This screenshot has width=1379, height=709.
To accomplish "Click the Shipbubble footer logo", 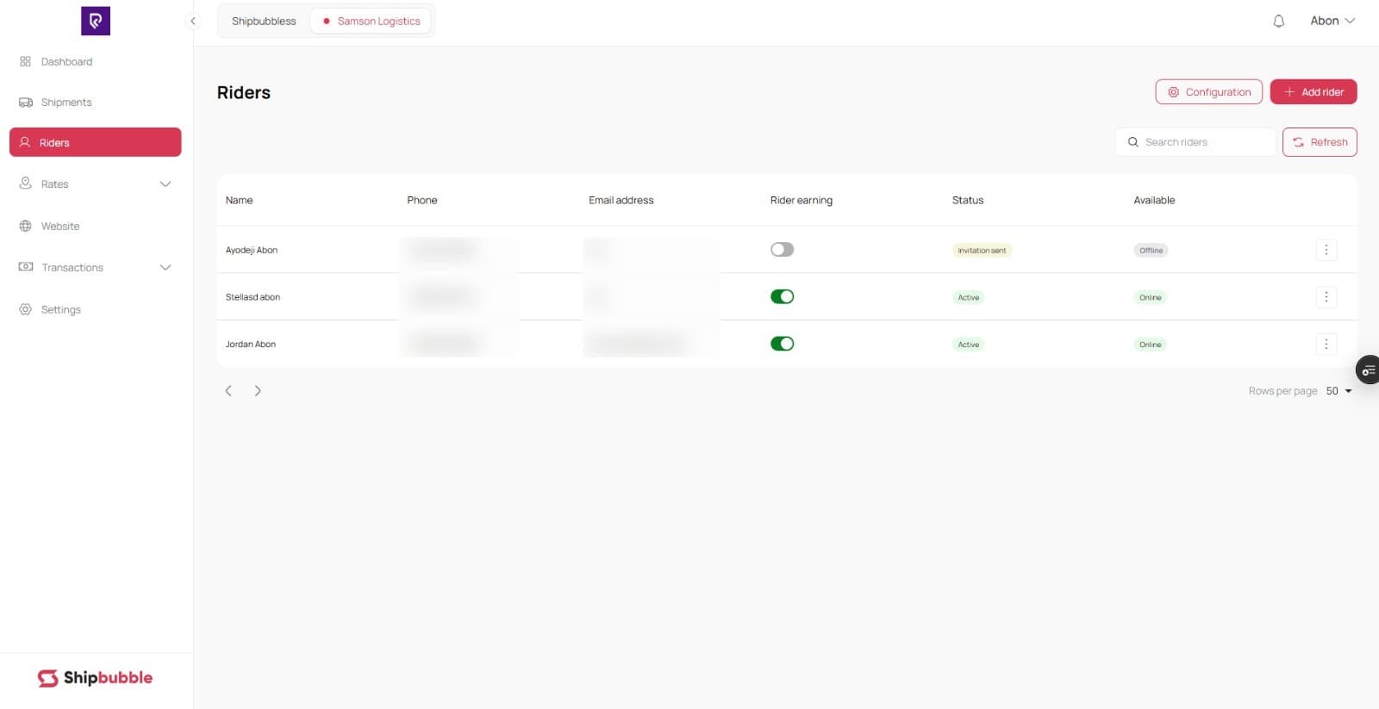I will [95, 678].
